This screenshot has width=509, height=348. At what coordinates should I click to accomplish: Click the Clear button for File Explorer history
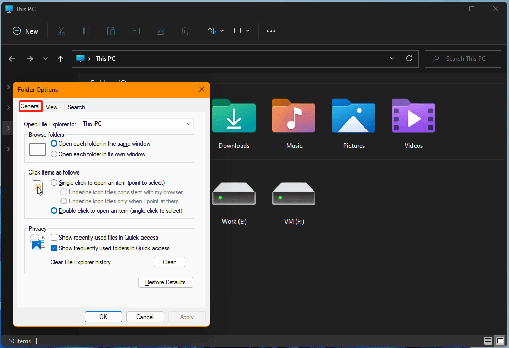pyautogui.click(x=169, y=262)
